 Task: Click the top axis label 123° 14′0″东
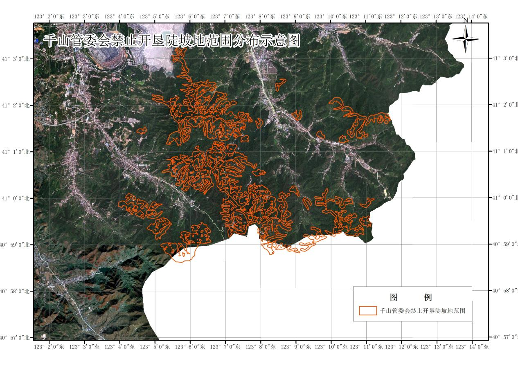(x=471, y=16)
